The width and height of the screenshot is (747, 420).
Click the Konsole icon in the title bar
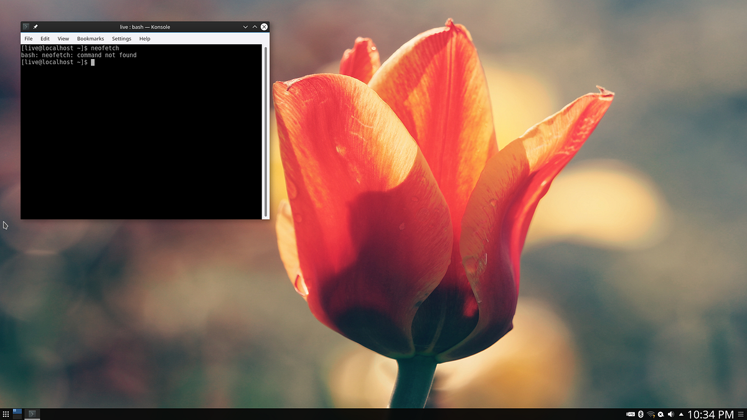26,26
